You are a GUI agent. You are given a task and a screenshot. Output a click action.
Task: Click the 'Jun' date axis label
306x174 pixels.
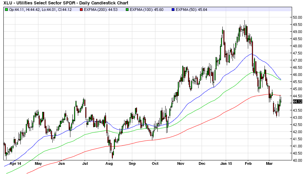[62, 164]
